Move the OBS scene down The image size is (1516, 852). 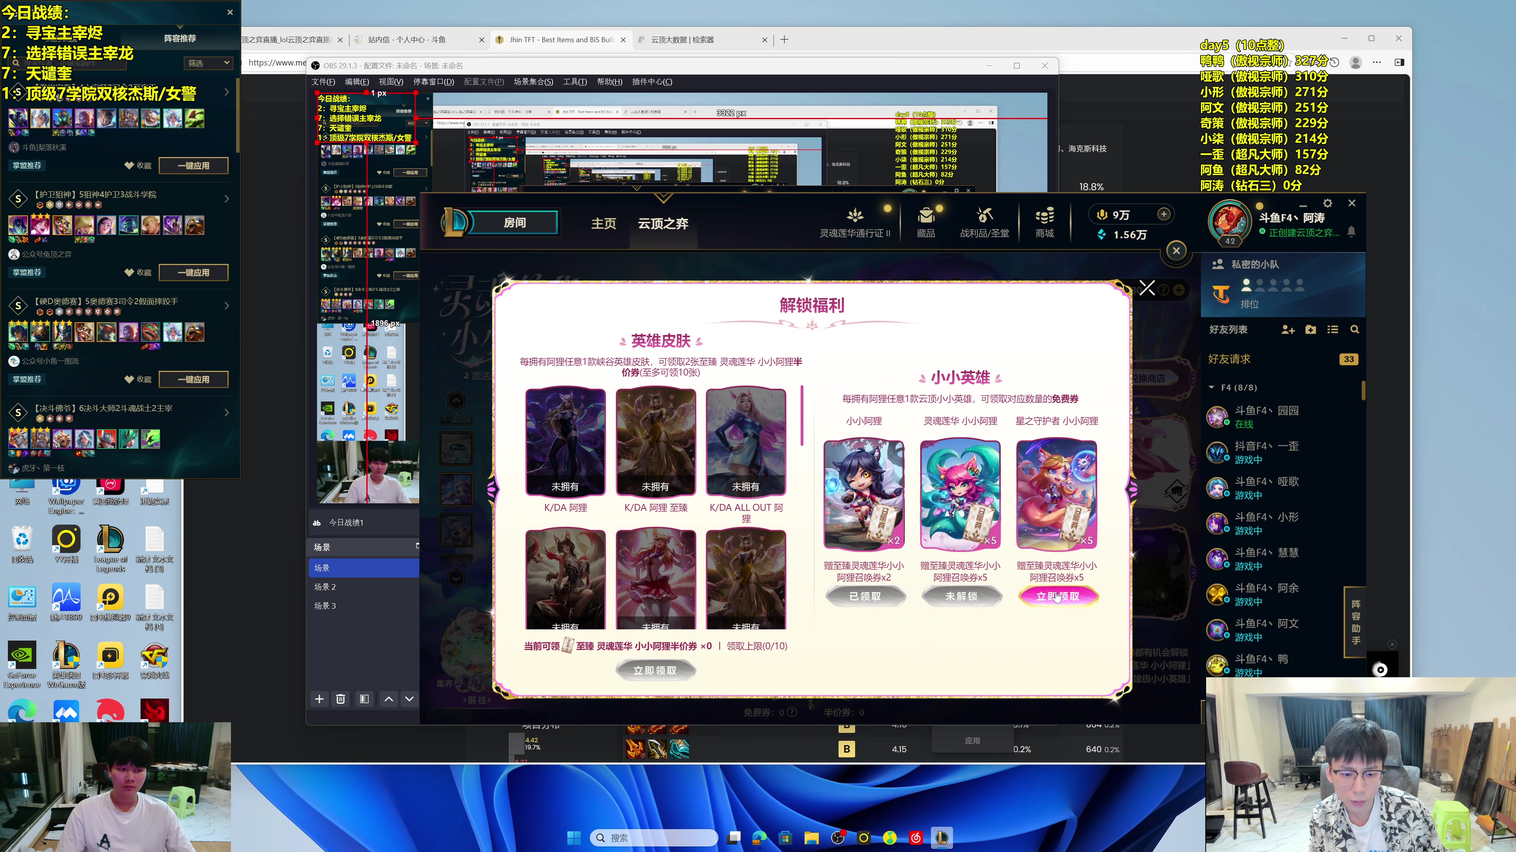(x=409, y=699)
